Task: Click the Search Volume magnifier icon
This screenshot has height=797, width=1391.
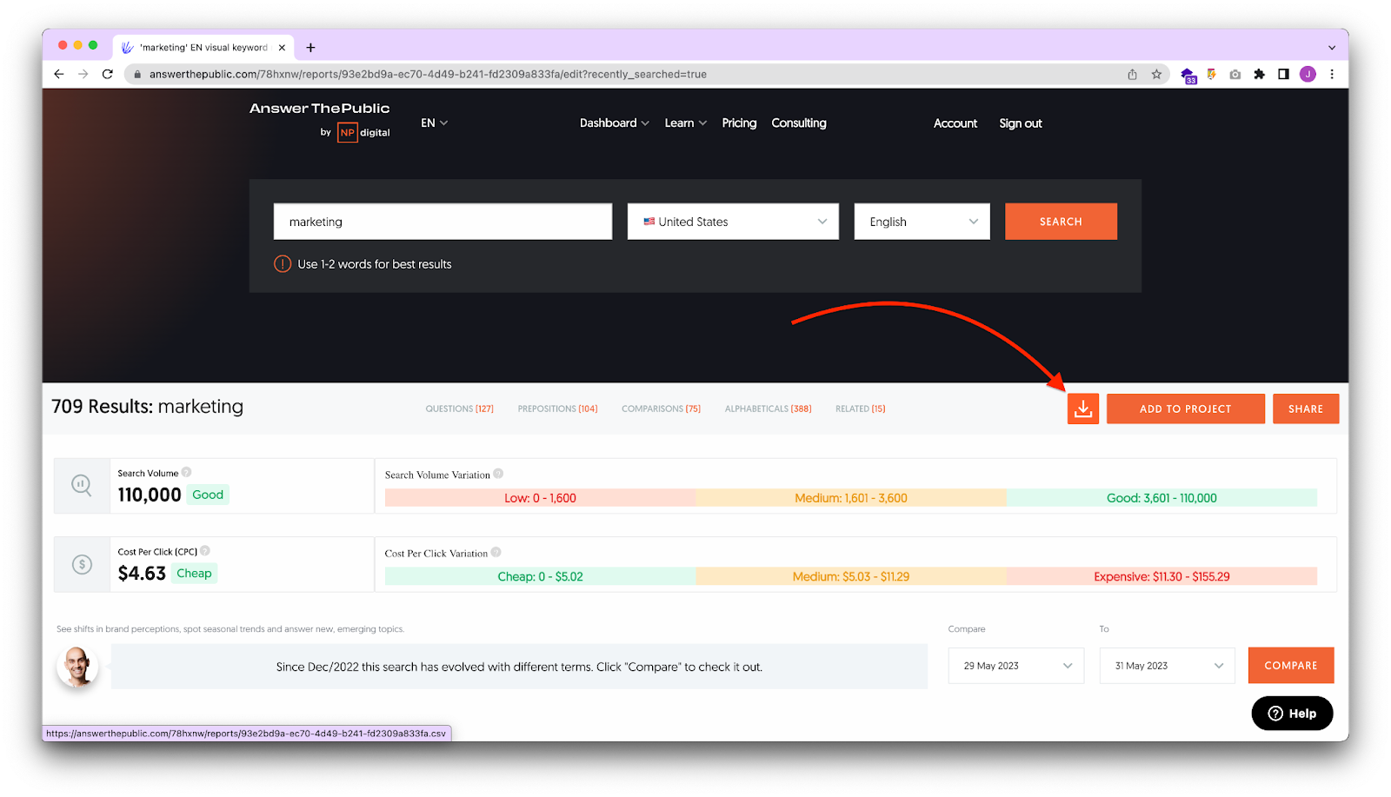Action: tap(82, 485)
